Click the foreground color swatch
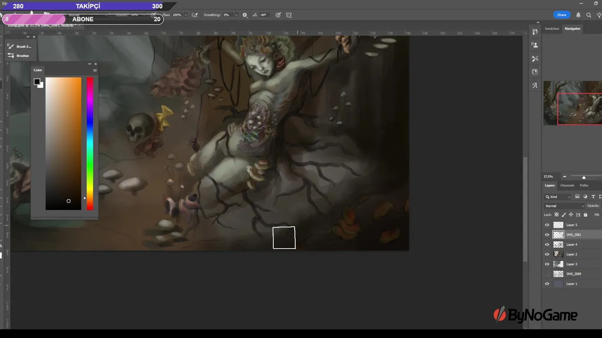This screenshot has width=602, height=338. 37,82
